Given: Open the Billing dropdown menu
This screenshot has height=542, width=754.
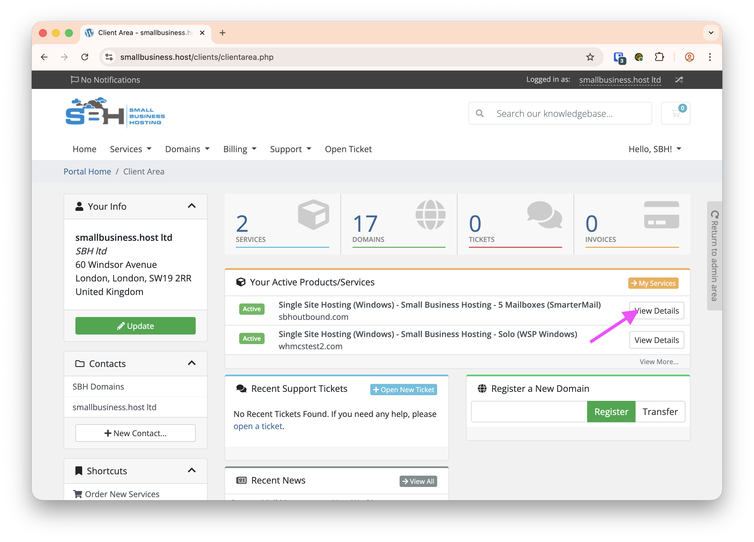Looking at the screenshot, I should click(x=240, y=149).
